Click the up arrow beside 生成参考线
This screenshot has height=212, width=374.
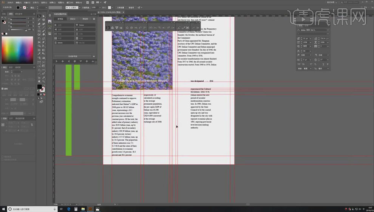[94, 57]
